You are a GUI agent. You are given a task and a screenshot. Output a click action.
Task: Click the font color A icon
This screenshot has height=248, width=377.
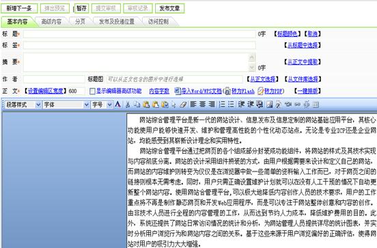[x=117, y=105]
